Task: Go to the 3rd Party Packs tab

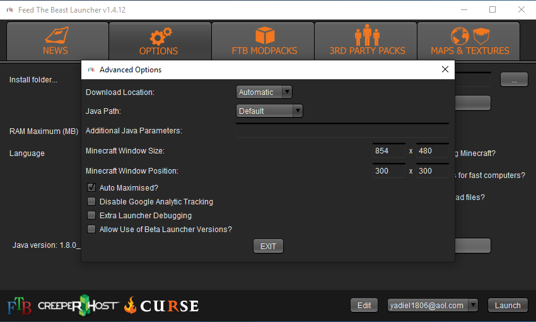Action: (366, 42)
